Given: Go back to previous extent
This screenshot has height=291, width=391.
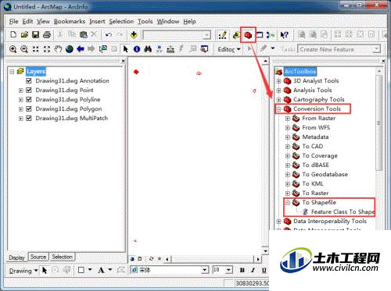Looking at the screenshot, I should pyautogui.click(x=81, y=49).
